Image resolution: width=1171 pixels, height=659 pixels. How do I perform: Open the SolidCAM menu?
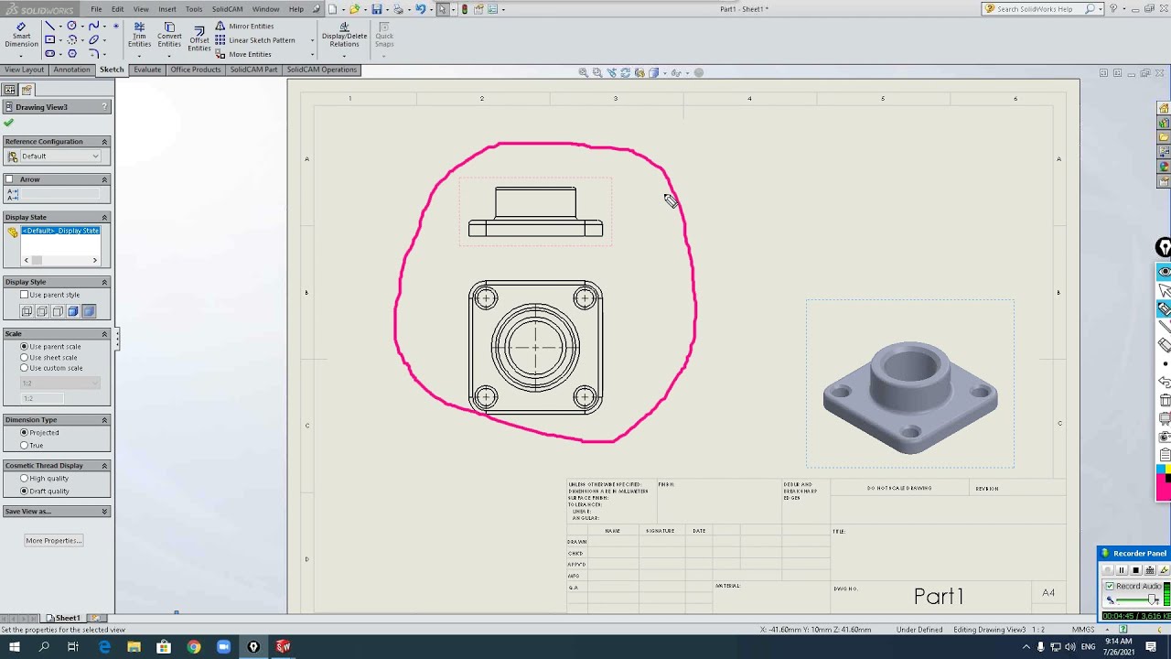228,9
